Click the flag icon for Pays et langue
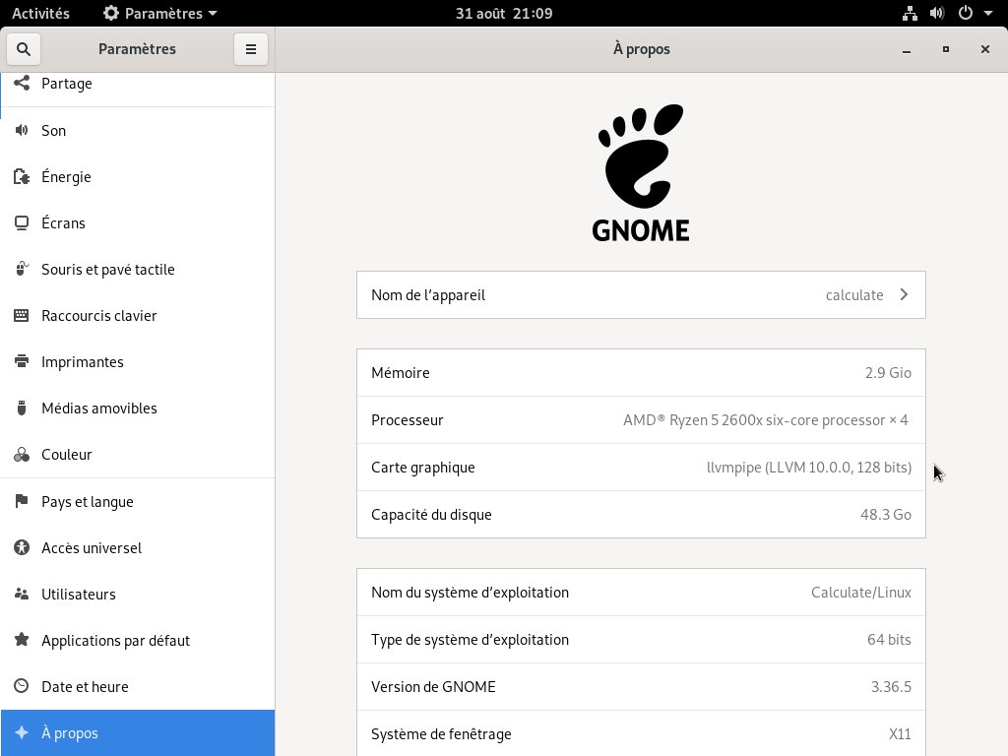Screen dimensions: 1008x756 22,501
